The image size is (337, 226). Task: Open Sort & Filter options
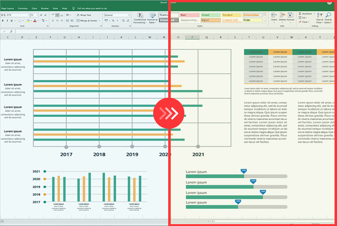(320, 15)
